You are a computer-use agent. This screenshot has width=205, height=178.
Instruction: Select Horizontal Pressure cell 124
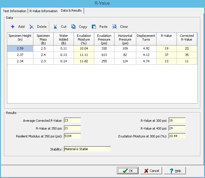(x=125, y=61)
